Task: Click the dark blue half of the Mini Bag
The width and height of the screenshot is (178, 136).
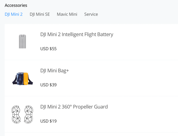Action: tap(19, 78)
